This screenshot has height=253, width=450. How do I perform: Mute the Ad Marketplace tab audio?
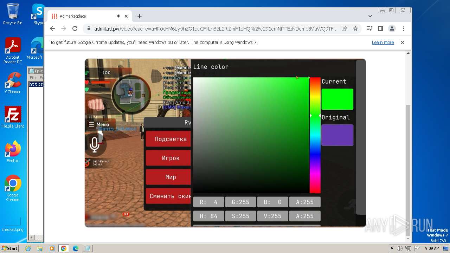(x=119, y=16)
